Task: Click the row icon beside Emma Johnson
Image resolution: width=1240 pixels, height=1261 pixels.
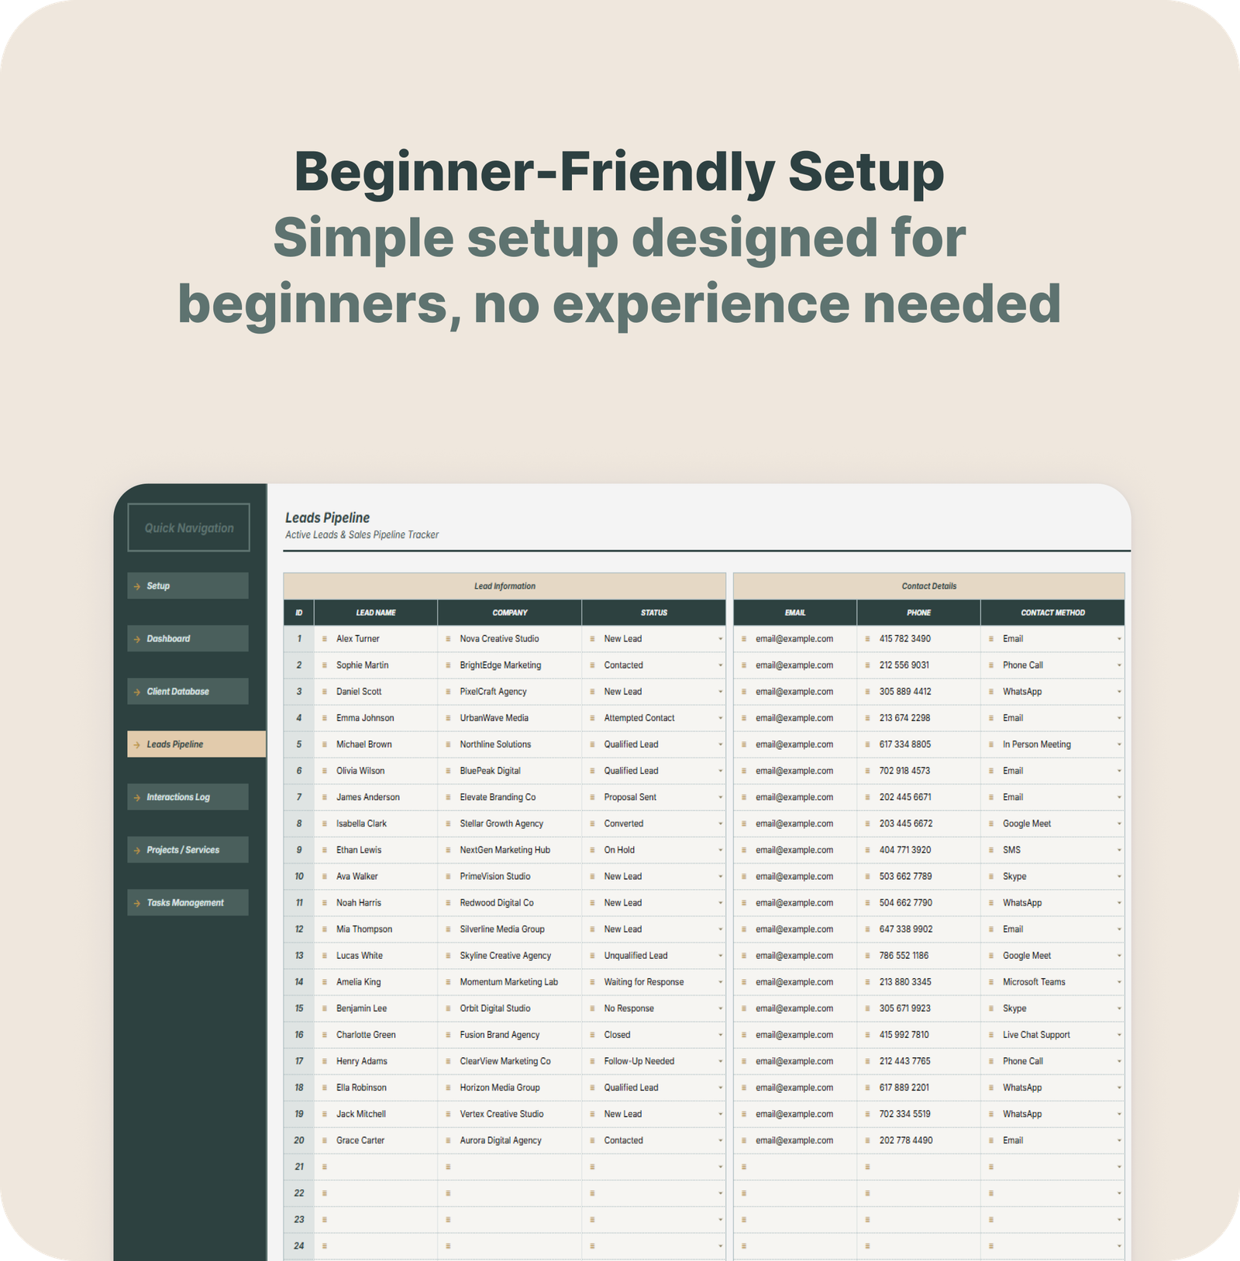Action: click(x=325, y=718)
